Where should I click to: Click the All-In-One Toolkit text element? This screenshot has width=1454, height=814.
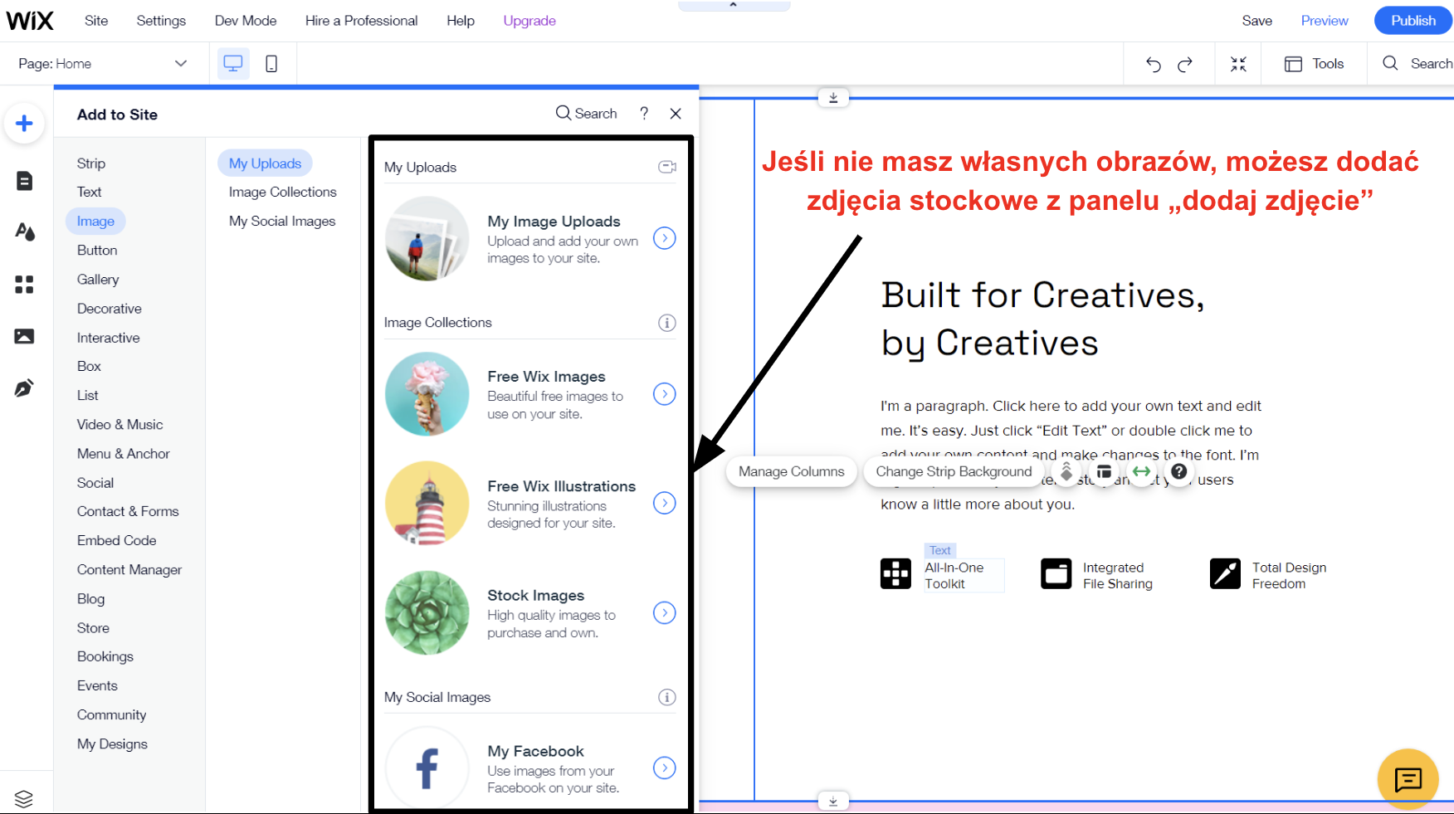[963, 575]
